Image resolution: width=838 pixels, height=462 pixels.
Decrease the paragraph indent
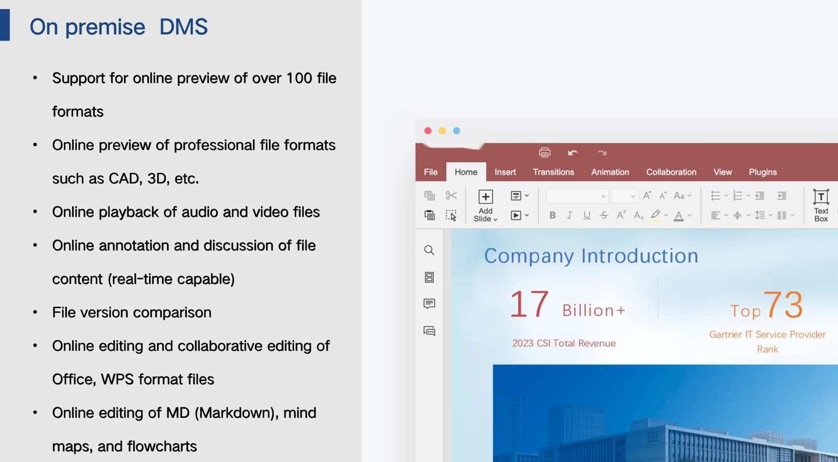point(759,196)
